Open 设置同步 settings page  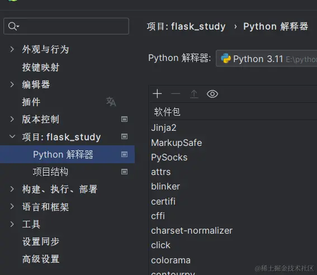(x=41, y=241)
